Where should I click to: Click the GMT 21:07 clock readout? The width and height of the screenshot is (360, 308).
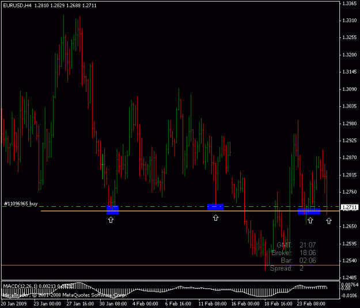click(x=296, y=245)
